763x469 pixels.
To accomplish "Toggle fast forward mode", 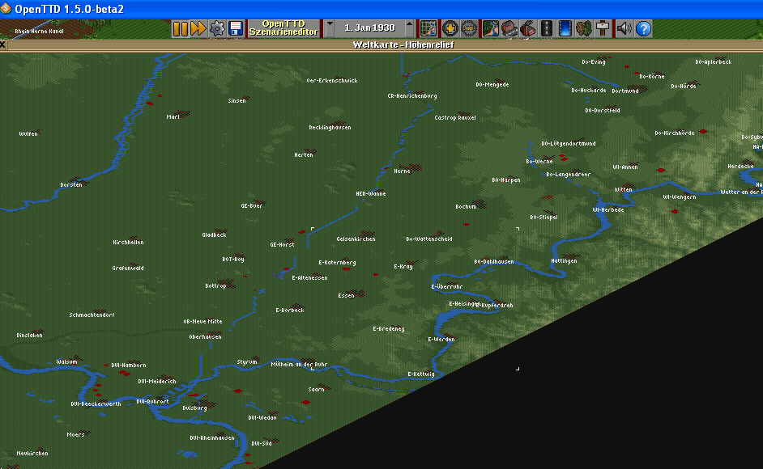I will (x=198, y=29).
